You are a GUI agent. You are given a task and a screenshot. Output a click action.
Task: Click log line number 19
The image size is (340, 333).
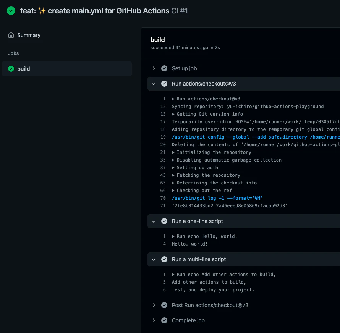(163, 137)
